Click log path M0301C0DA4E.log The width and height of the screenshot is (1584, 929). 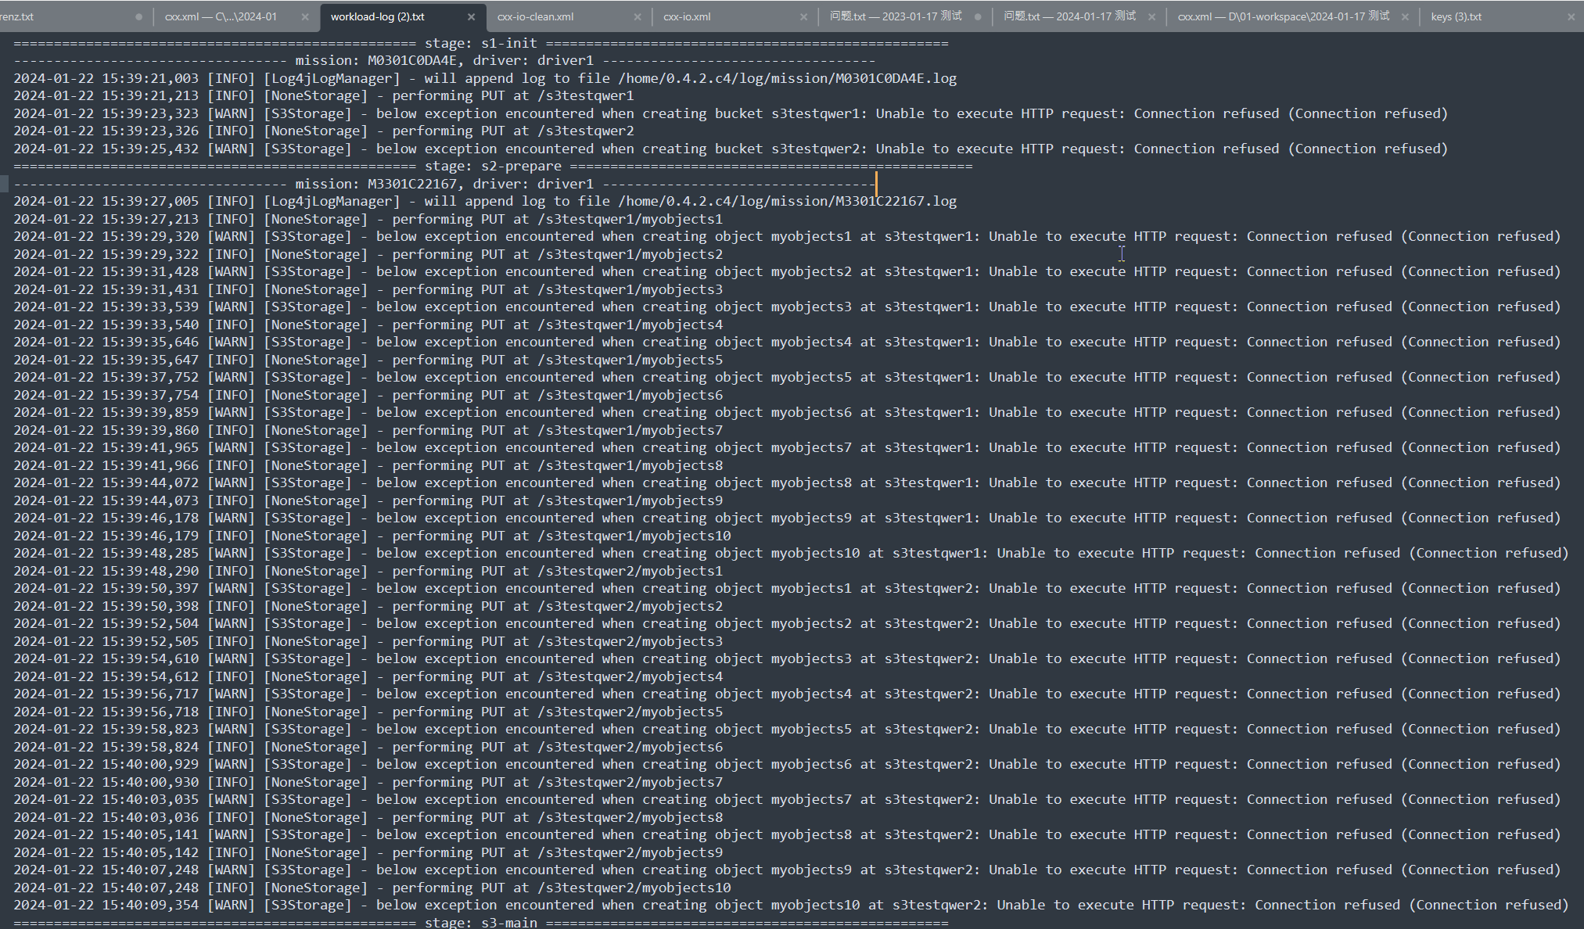point(787,78)
